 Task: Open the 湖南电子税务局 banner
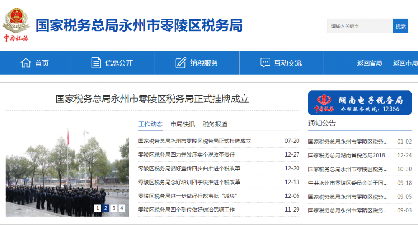pyautogui.click(x=359, y=103)
